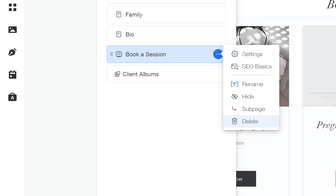Delete the Book a Session page
336x196 pixels.
tap(250, 121)
